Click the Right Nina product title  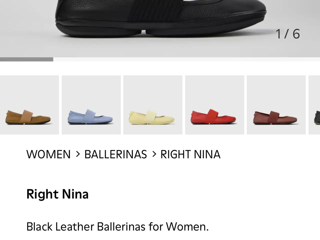pos(57,194)
